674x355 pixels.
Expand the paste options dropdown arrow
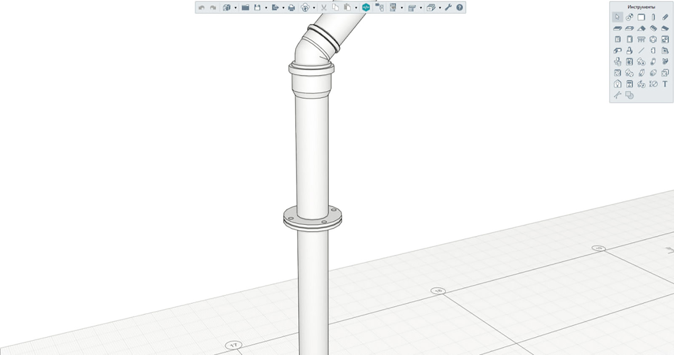click(x=356, y=8)
